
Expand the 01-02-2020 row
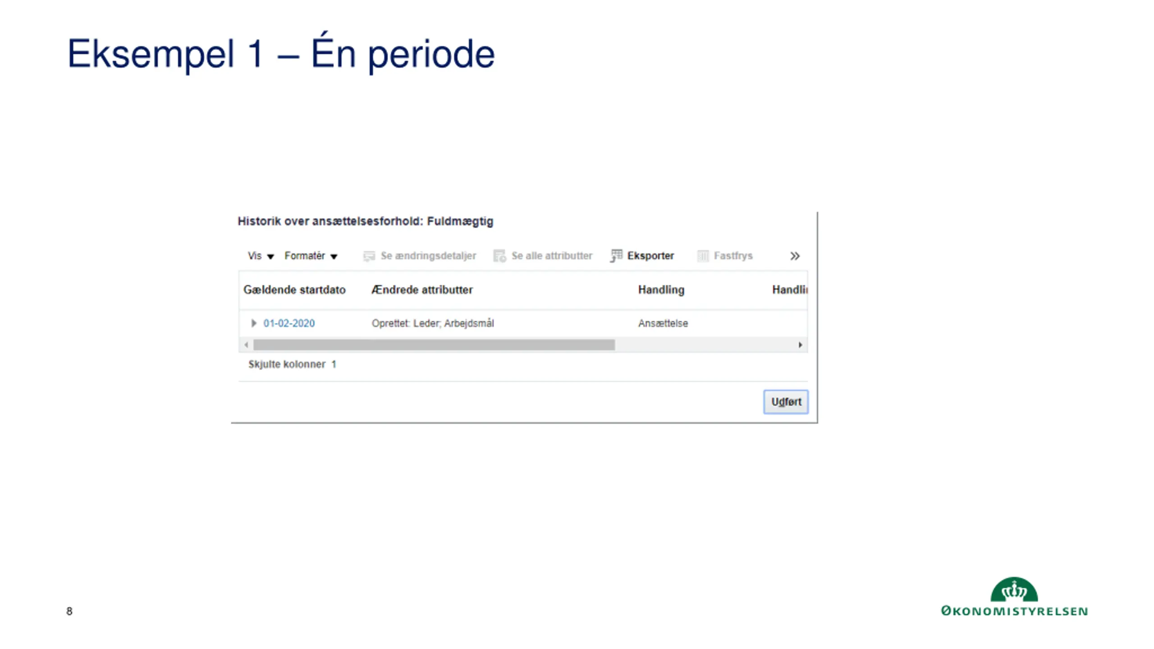coord(254,323)
